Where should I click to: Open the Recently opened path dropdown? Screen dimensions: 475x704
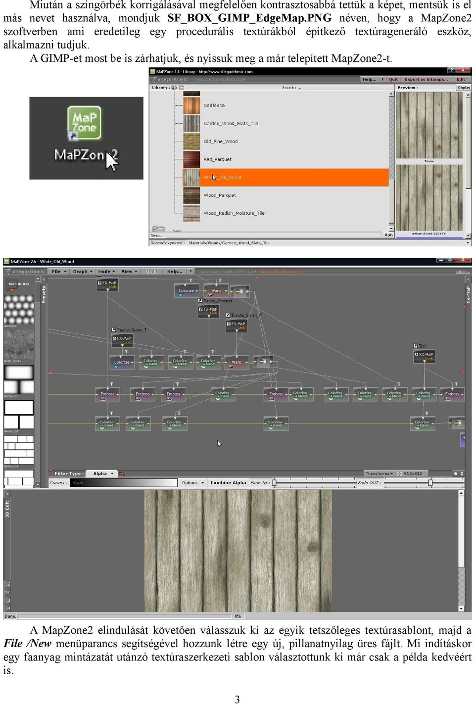(468, 242)
